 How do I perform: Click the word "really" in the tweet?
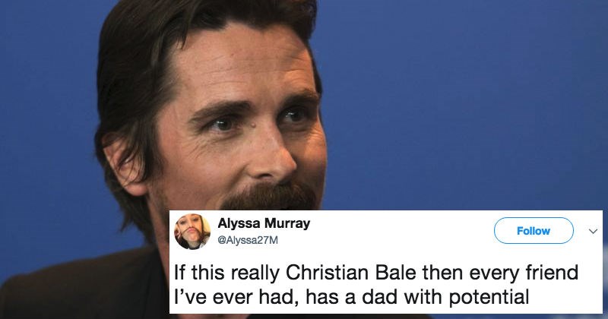point(255,273)
